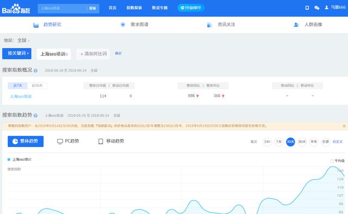Click the 趋势研究 chart icon
This screenshot has width=348, height=214.
[x=36, y=25]
